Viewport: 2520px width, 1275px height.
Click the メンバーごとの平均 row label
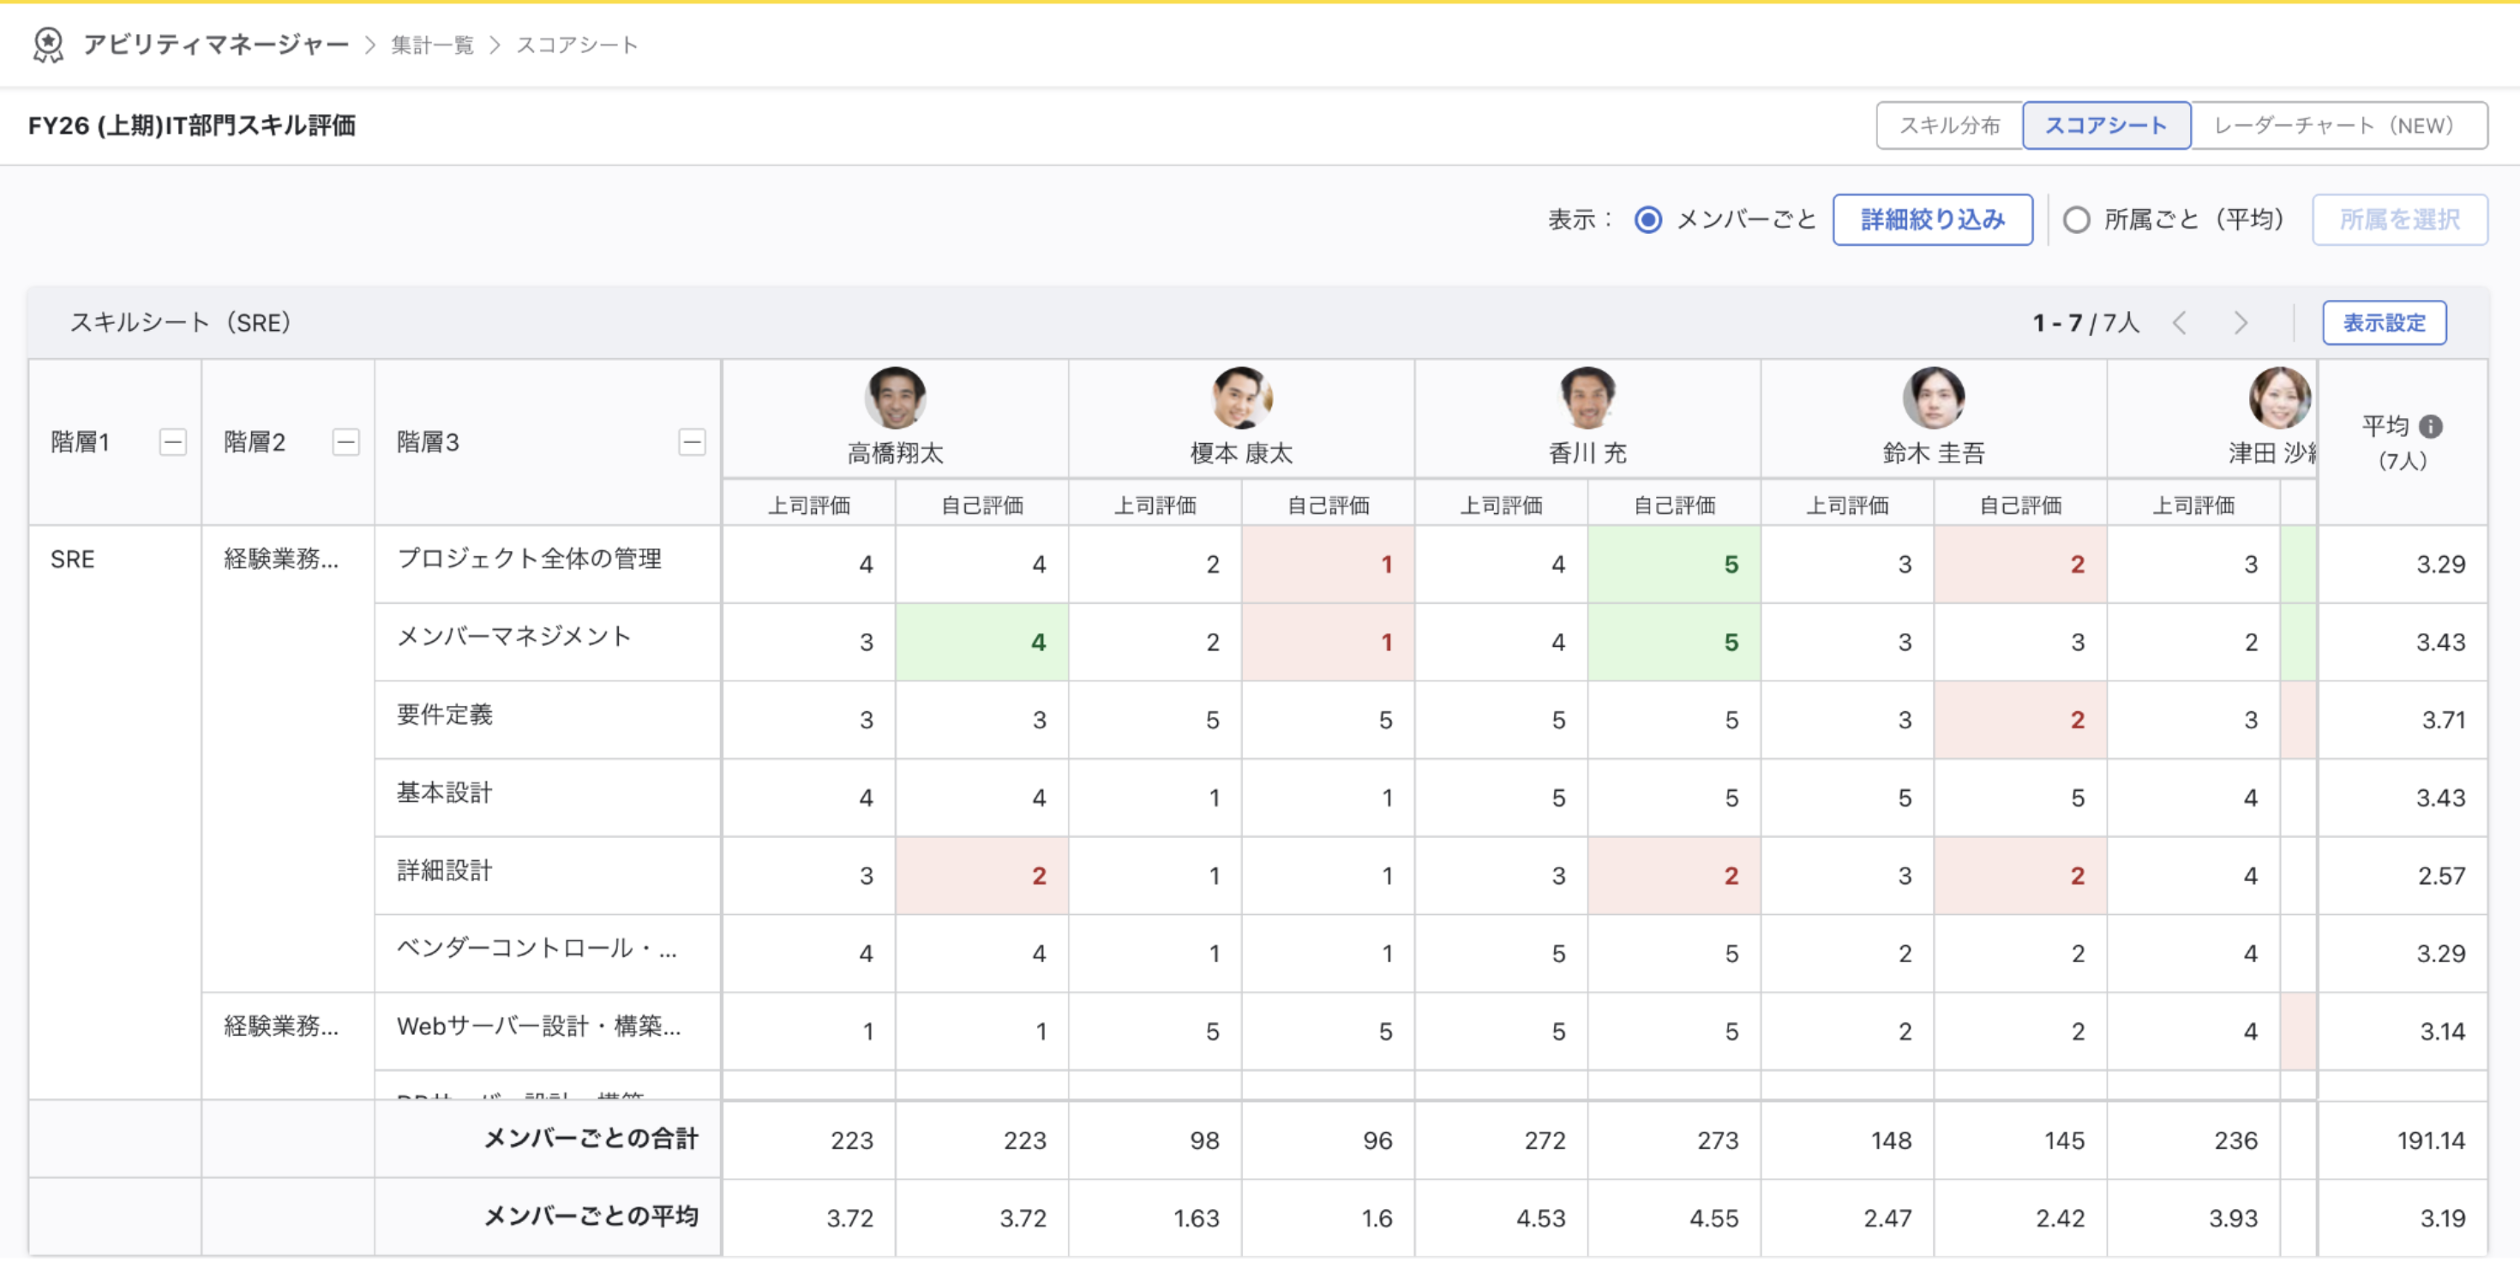coord(591,1217)
